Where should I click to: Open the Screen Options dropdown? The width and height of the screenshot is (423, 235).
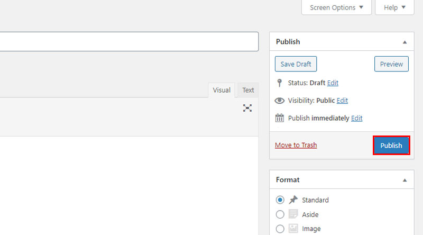click(x=336, y=7)
